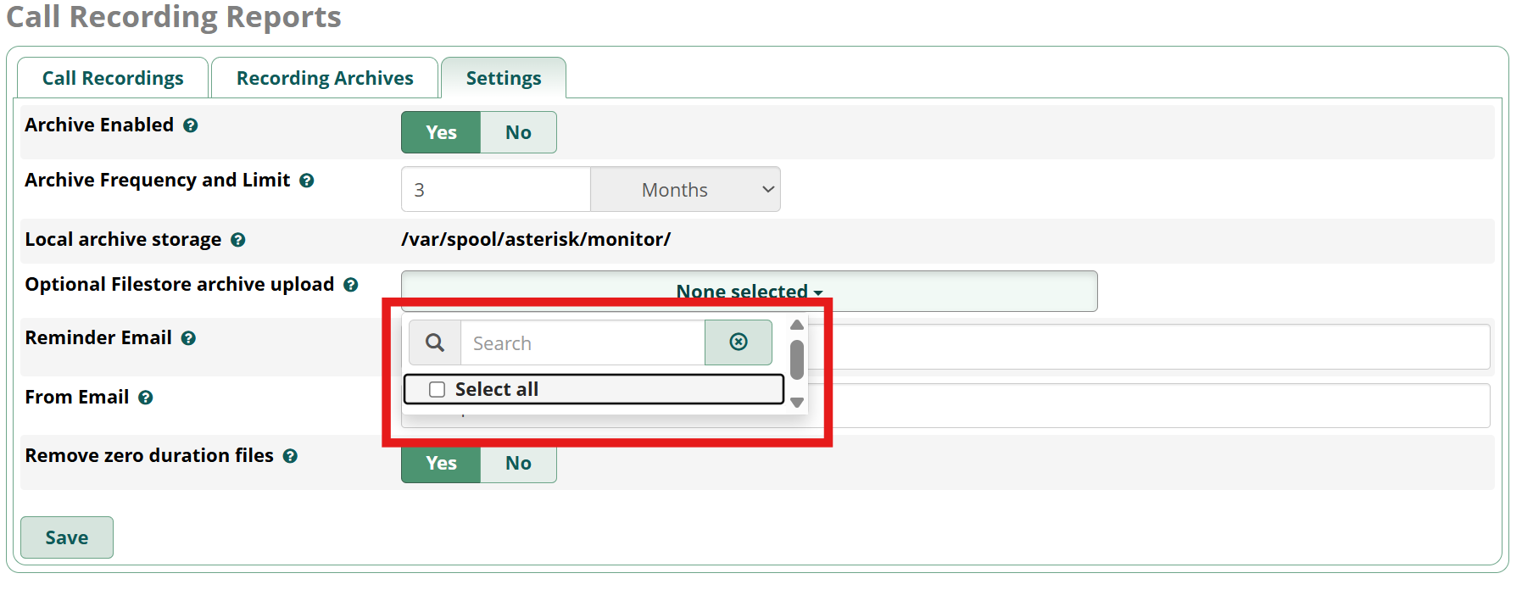Set Remove zero duration files to No

(x=518, y=463)
